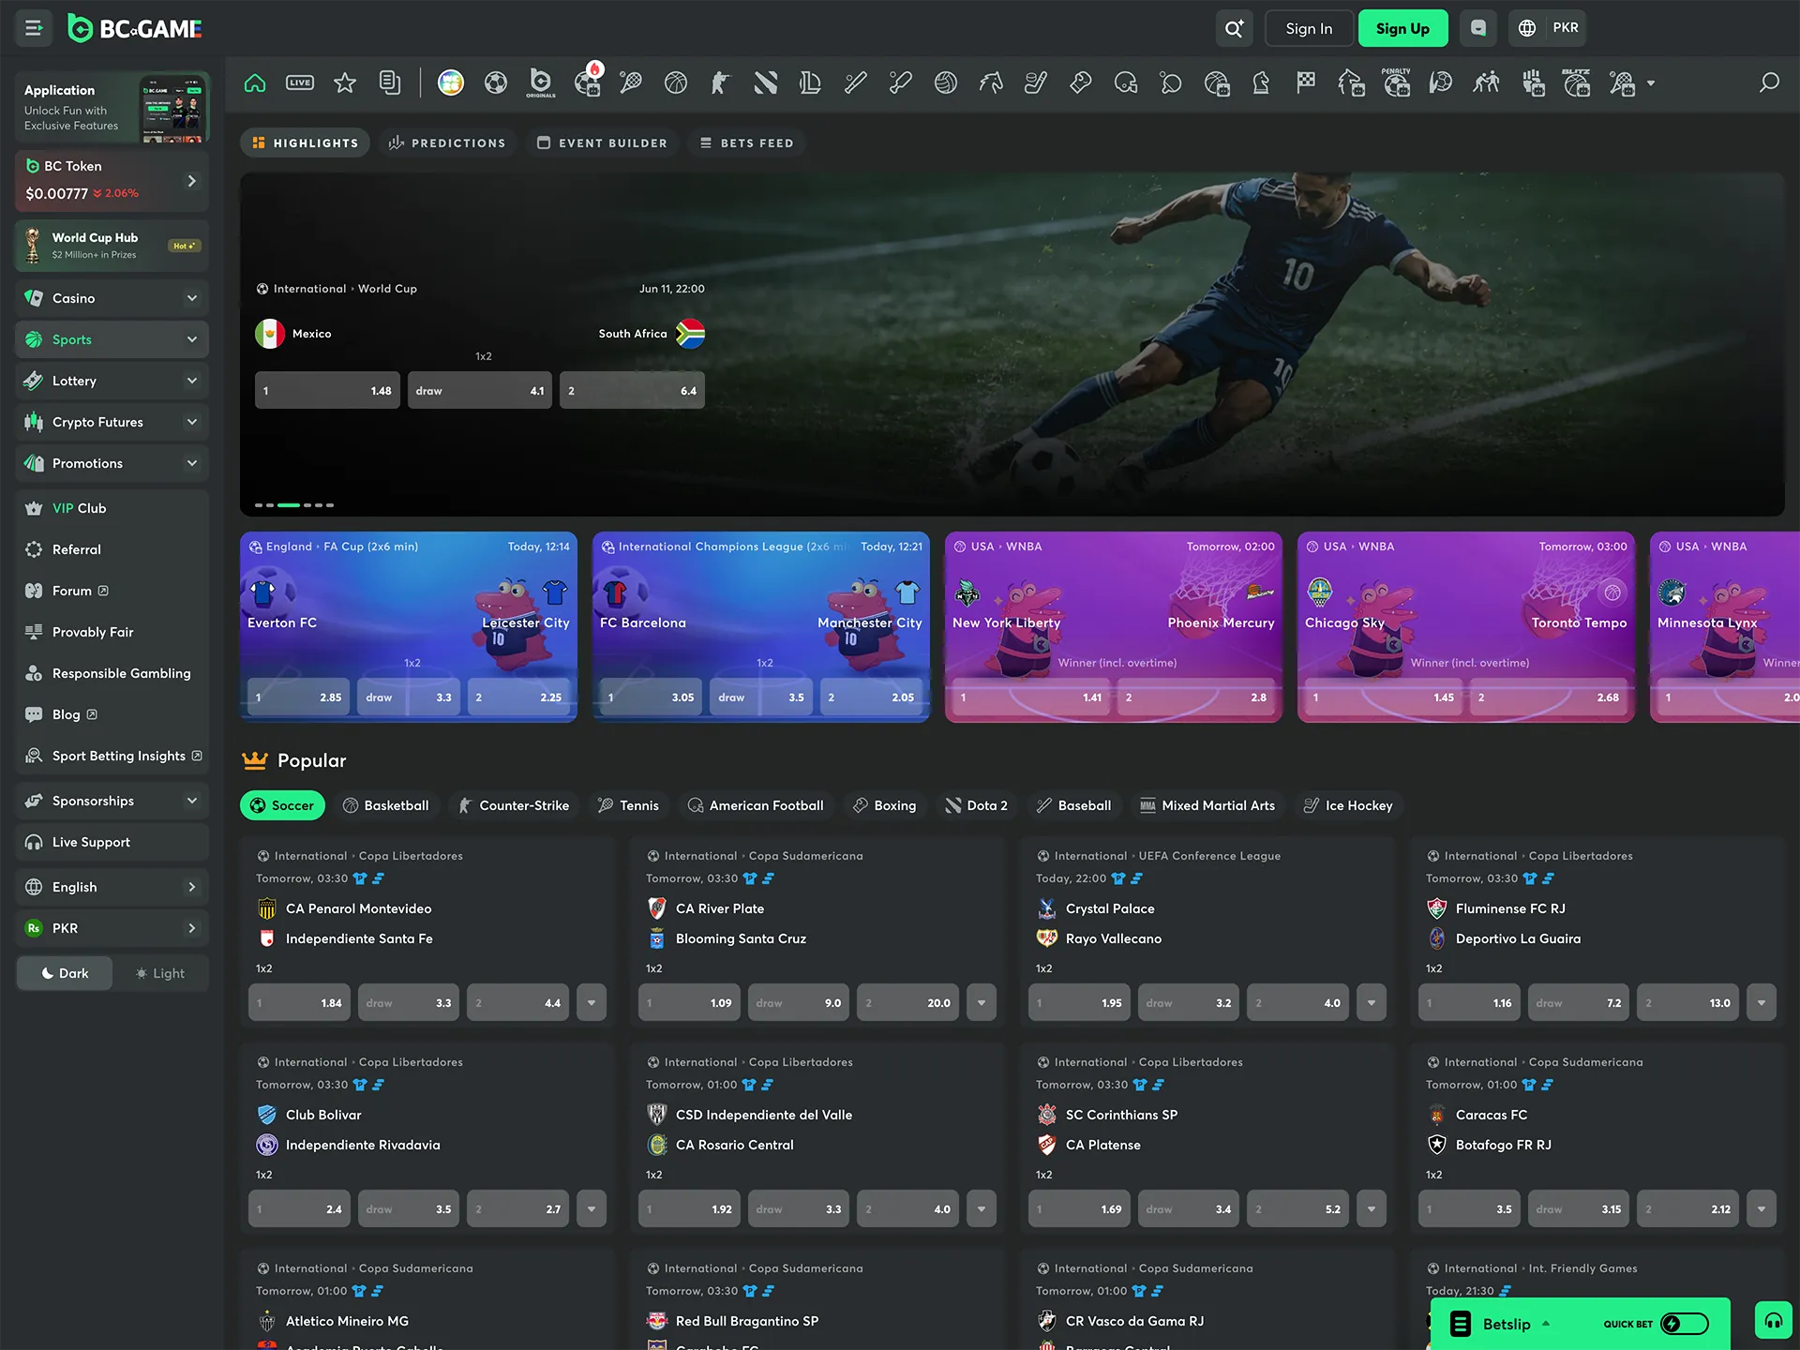The width and height of the screenshot is (1800, 1350).
Task: Open the header search icon
Action: pos(1235,28)
